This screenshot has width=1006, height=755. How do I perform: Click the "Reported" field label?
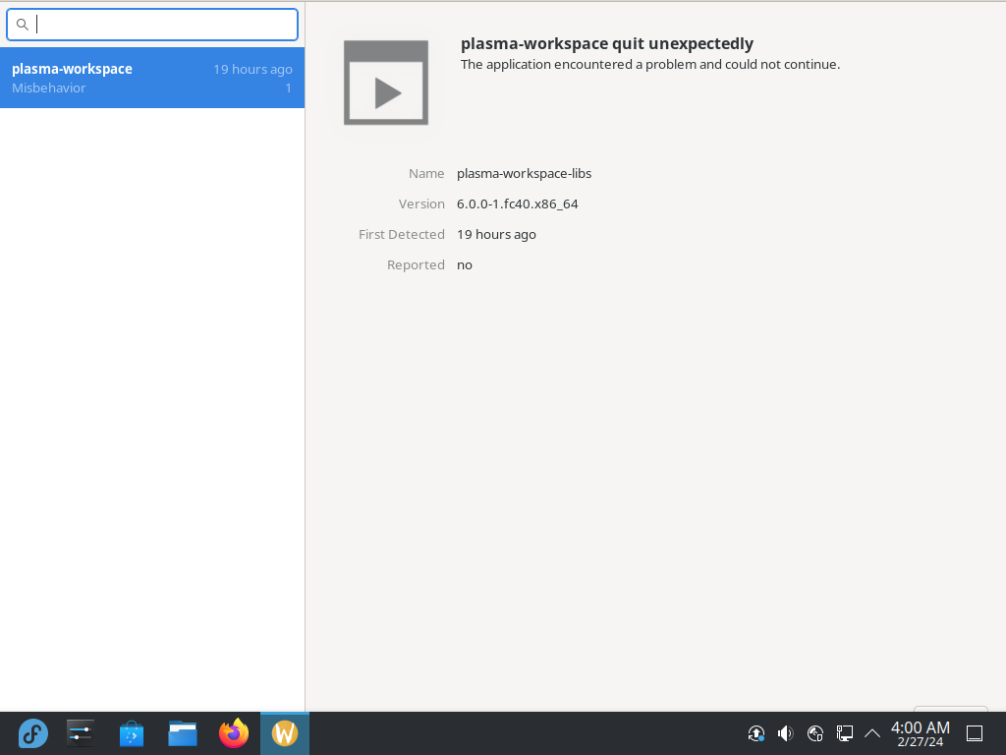coord(416,265)
